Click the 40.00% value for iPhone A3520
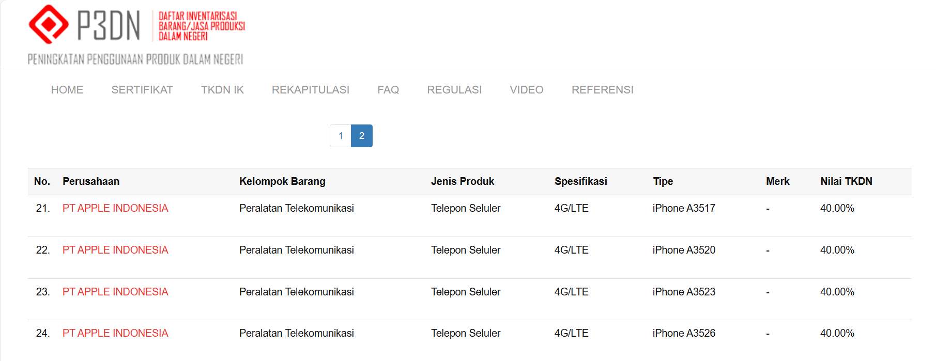Screen dimensions: 936x361 (837, 250)
